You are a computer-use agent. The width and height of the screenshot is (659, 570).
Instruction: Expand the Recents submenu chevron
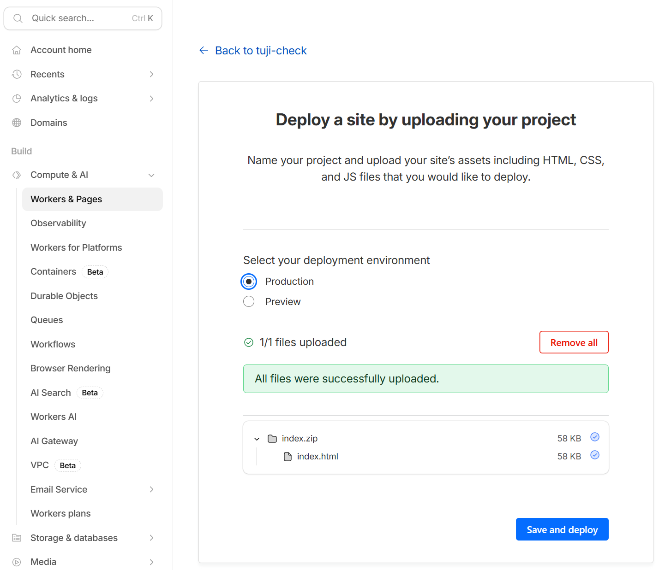[151, 74]
